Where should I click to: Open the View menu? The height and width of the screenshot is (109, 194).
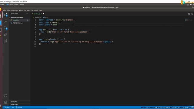[21, 10]
